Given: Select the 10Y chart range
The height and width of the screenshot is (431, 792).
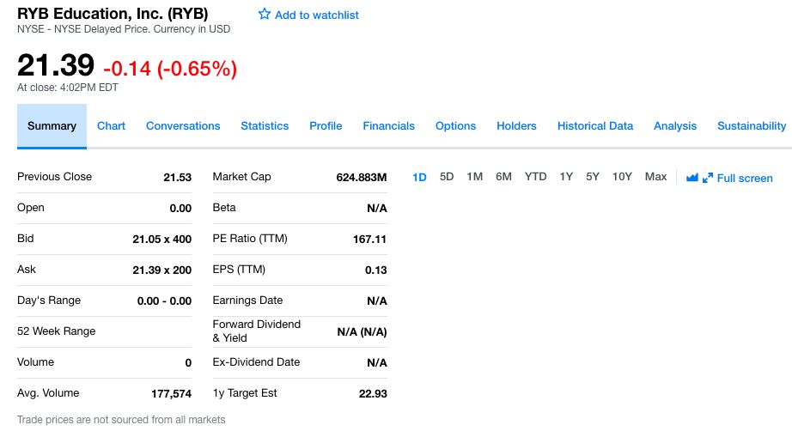Looking at the screenshot, I should pos(622,177).
